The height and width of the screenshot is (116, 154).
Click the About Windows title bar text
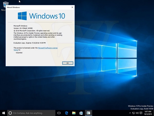point(13,7)
